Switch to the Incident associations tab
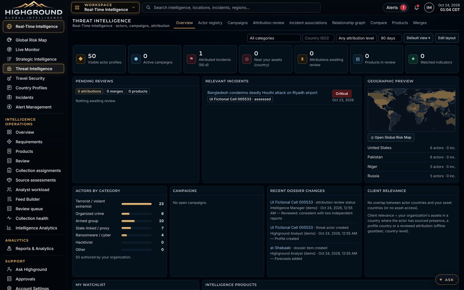Viewport: 464px width, 290px height. [x=308, y=23]
